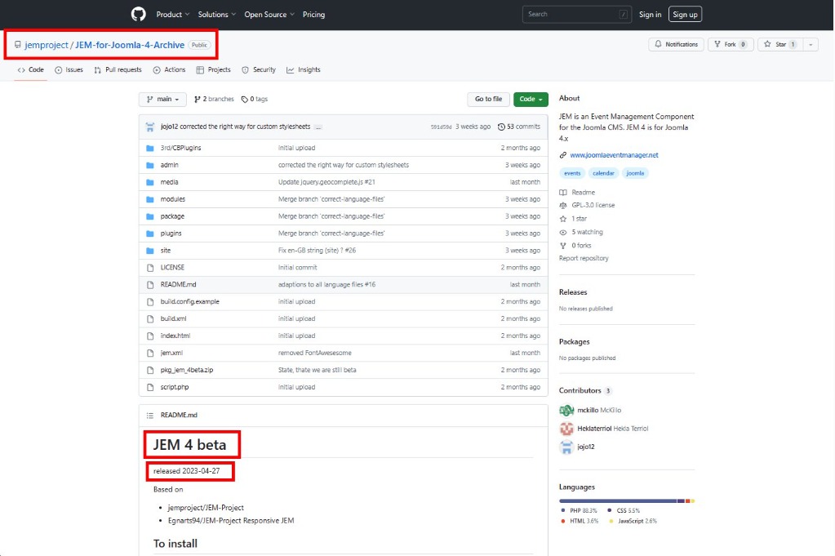View the 5 watching link
Image resolution: width=835 pixels, height=556 pixels.
[x=581, y=232]
